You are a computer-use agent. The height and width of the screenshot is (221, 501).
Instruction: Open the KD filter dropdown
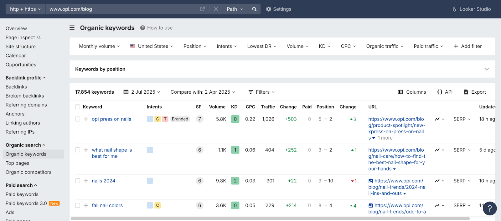[325, 46]
